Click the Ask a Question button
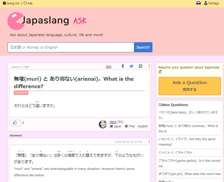This screenshot has height=182, width=224. point(190,86)
